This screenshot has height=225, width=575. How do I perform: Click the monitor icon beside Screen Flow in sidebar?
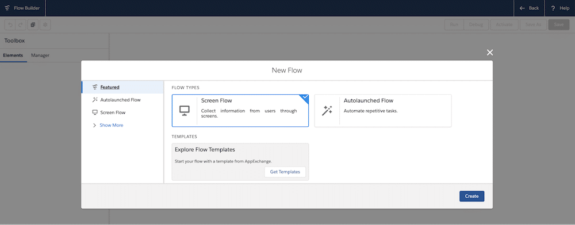tap(95, 113)
